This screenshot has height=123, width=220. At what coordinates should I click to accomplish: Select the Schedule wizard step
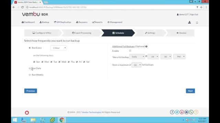pyautogui.click(x=118, y=33)
